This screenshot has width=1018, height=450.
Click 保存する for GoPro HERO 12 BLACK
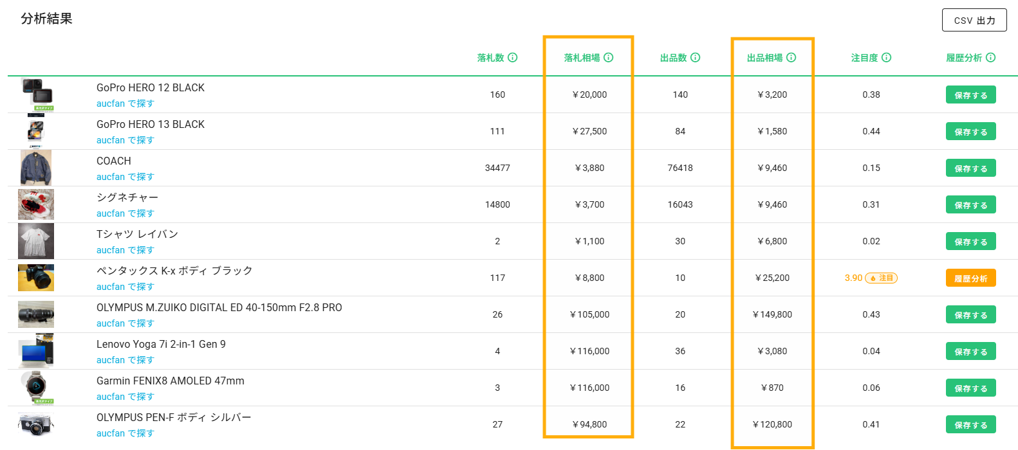tap(970, 95)
